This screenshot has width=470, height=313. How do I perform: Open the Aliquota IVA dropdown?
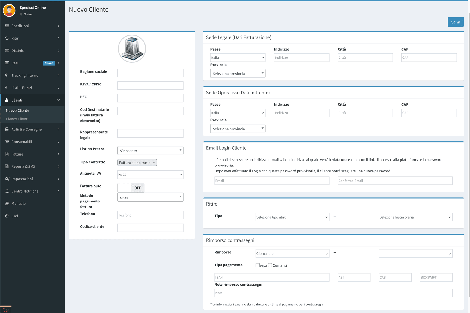(x=150, y=174)
